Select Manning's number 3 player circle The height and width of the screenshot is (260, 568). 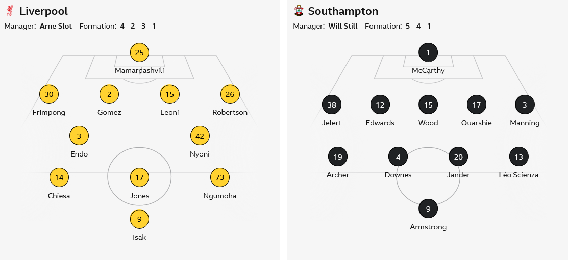[x=525, y=105]
